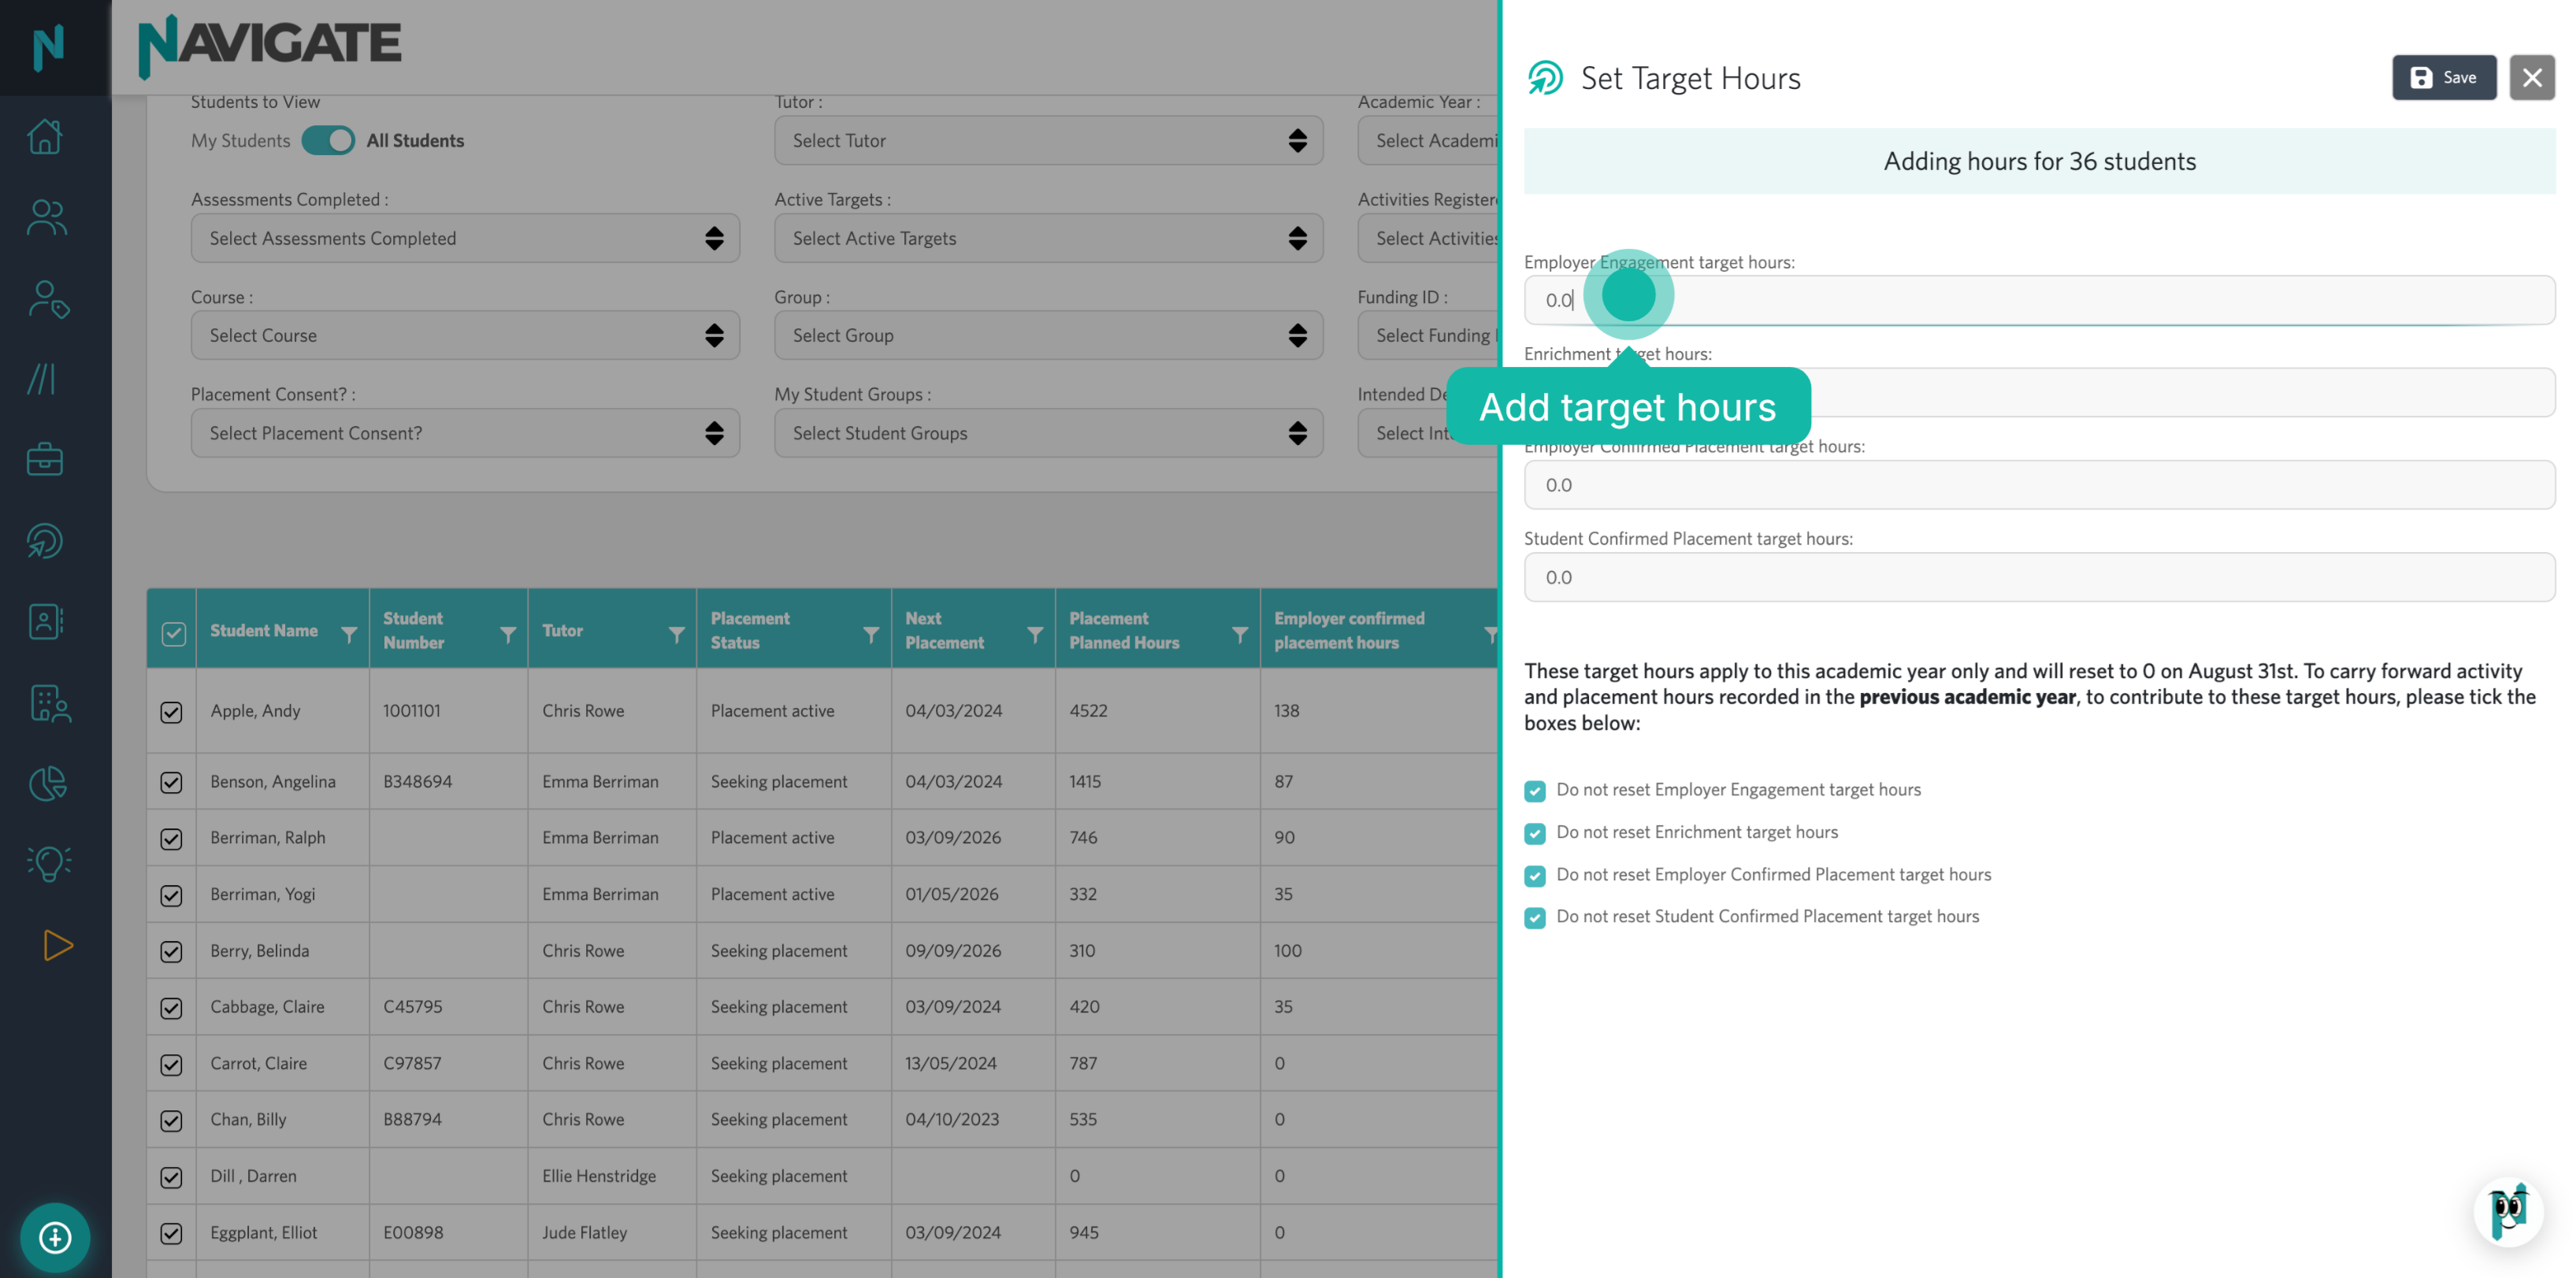Click the Employer Confirmed Placement target hours field
This screenshot has width=2576, height=1278.
click(2039, 484)
